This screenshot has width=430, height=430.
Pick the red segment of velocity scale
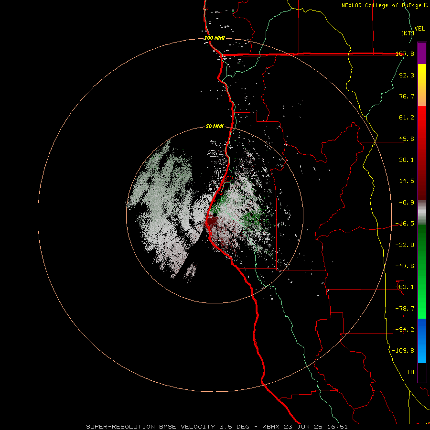pyautogui.click(x=422, y=153)
